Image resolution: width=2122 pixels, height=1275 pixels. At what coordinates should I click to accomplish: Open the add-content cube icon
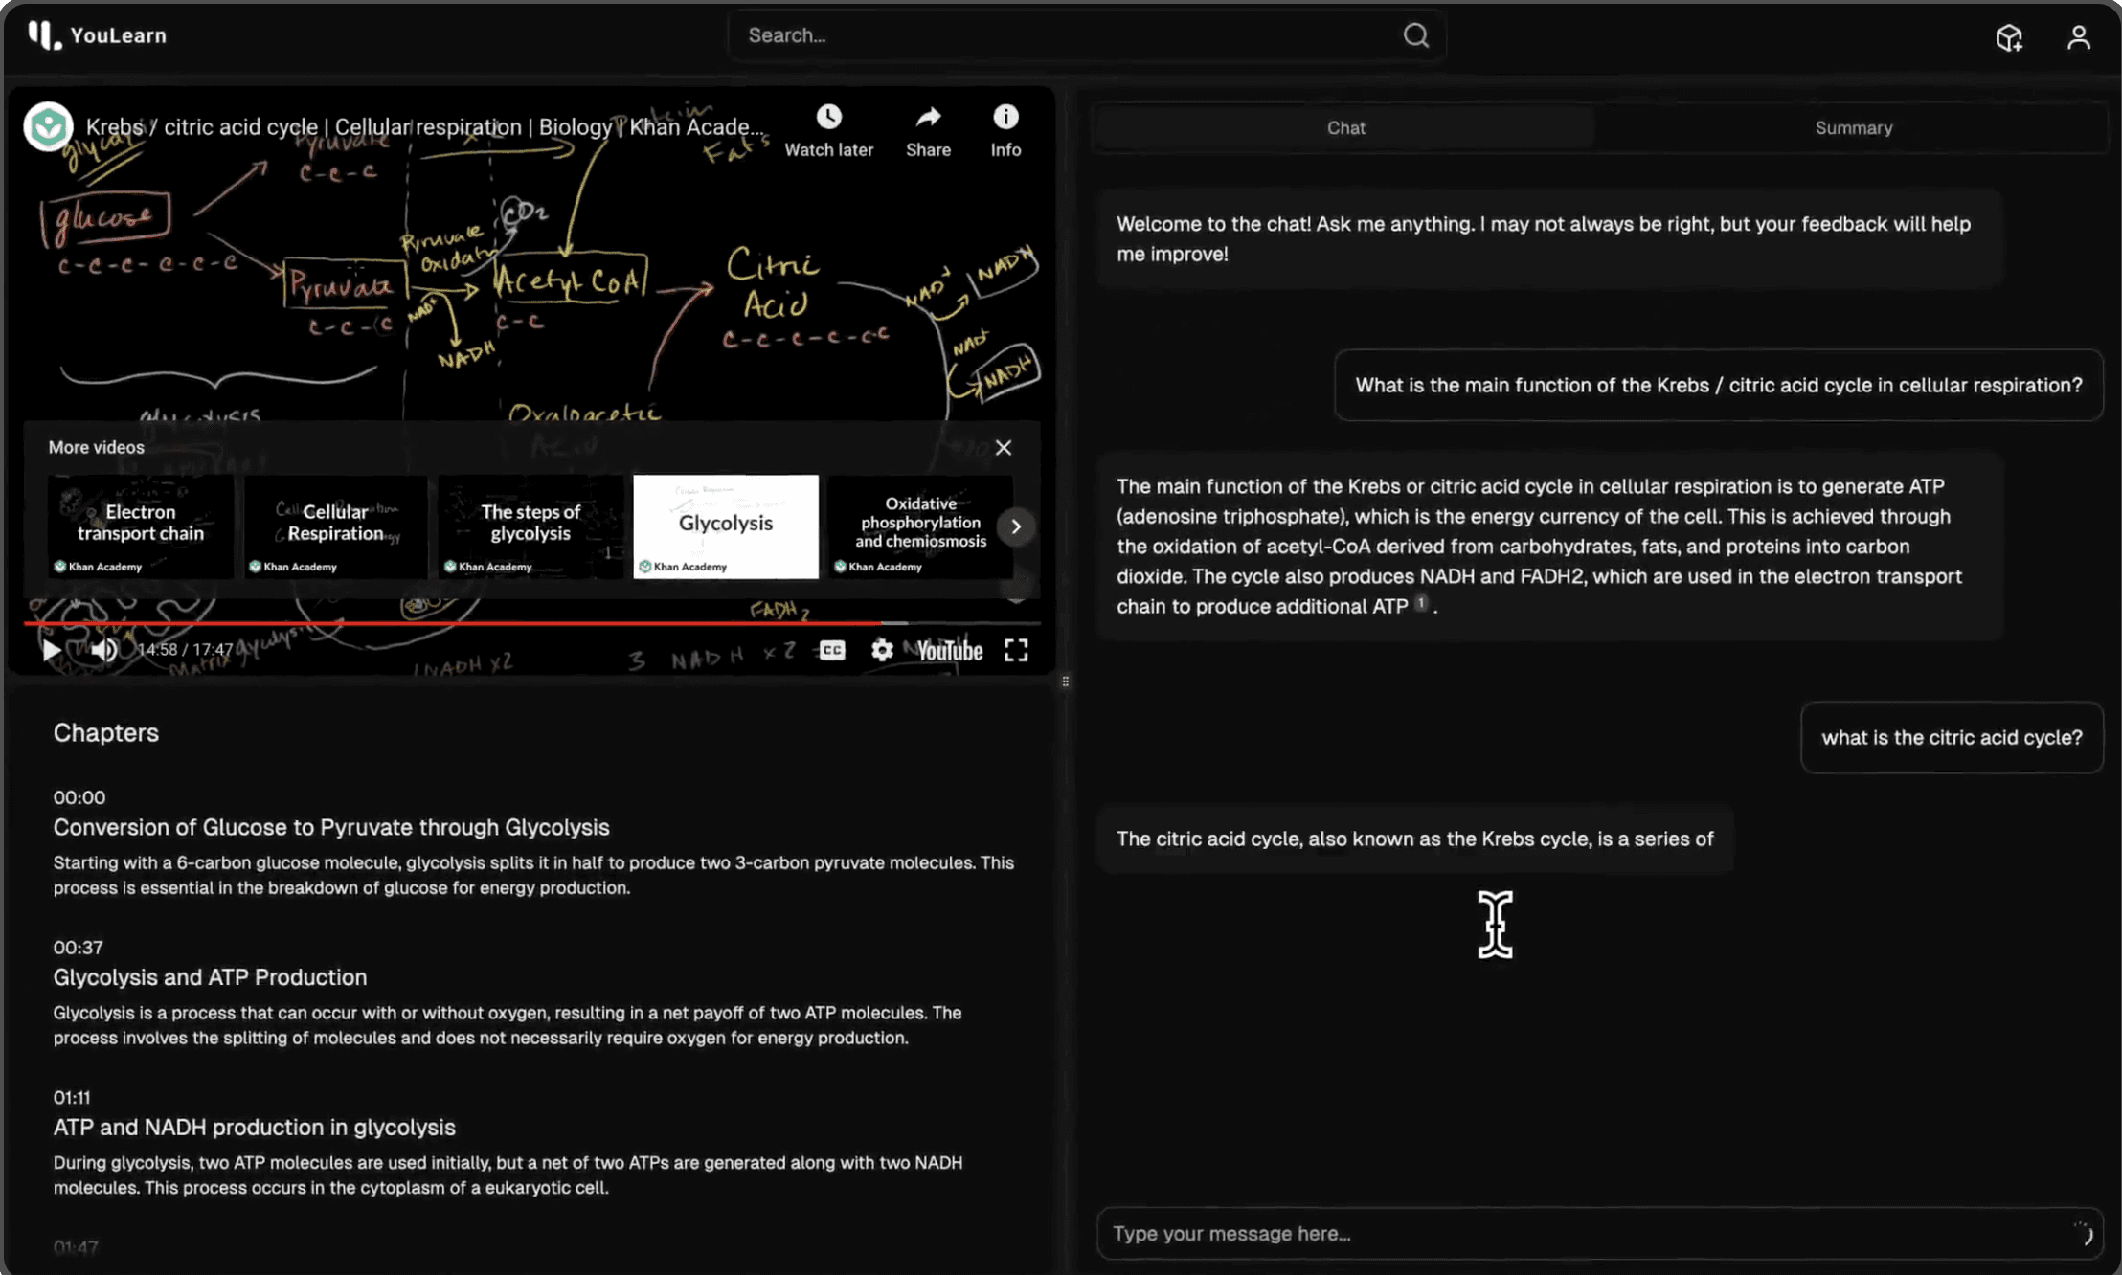2009,37
